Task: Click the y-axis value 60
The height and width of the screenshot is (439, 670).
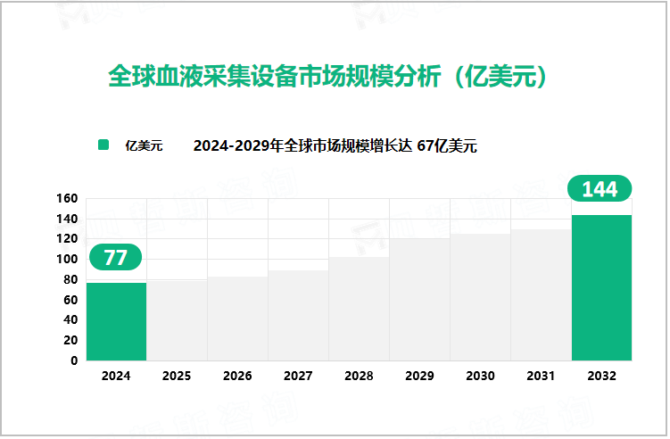Action: [70, 300]
